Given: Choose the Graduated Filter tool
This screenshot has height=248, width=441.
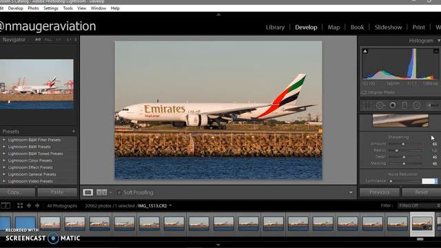Looking at the screenshot, I should point(404,105).
